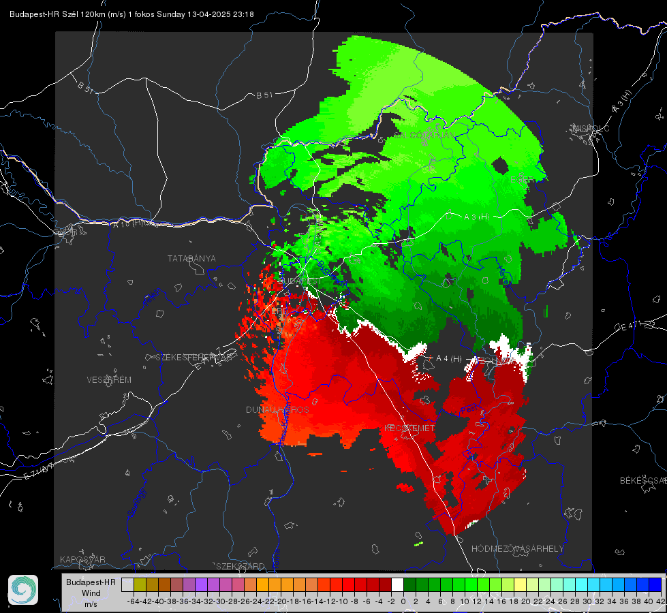Image resolution: width=667 pixels, height=613 pixels.
Task: Select the legend value '0'
Action: (403, 601)
